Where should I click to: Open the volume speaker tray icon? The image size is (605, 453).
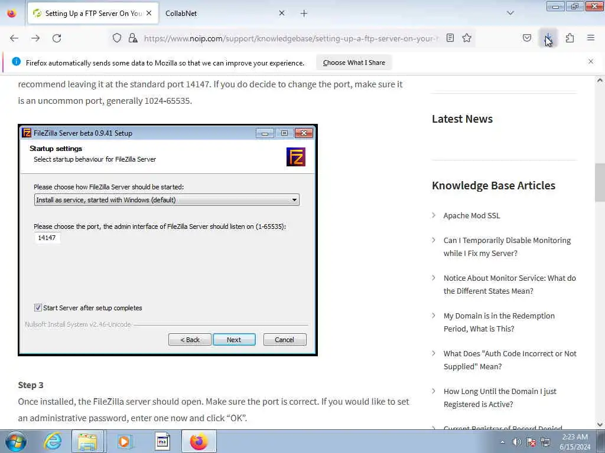tap(516, 442)
